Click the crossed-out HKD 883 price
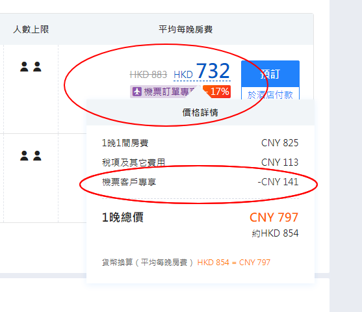This screenshot has height=312, width=362. tap(148, 75)
